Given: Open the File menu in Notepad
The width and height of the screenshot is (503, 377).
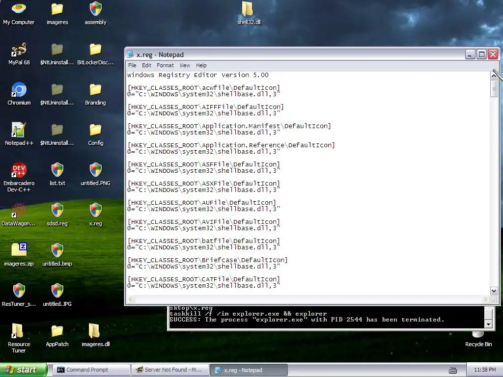Looking at the screenshot, I should (132, 65).
